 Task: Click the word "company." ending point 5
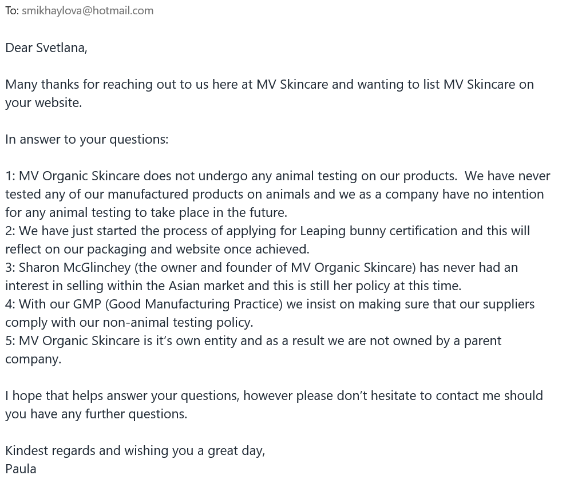click(33, 359)
